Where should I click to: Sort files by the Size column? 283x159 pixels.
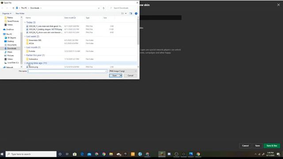click(x=105, y=18)
